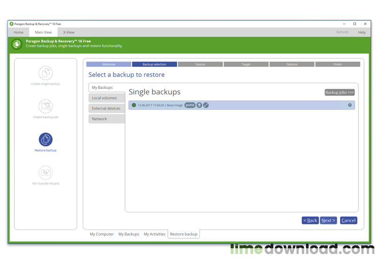
Task: Click the Create backup job icon
Action: pyautogui.click(x=46, y=106)
